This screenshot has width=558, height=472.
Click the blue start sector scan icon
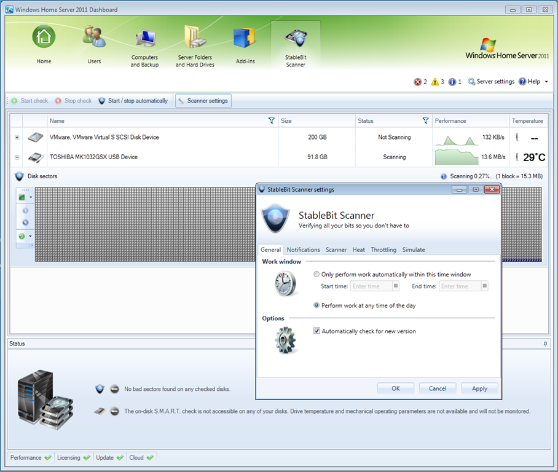tap(25, 211)
